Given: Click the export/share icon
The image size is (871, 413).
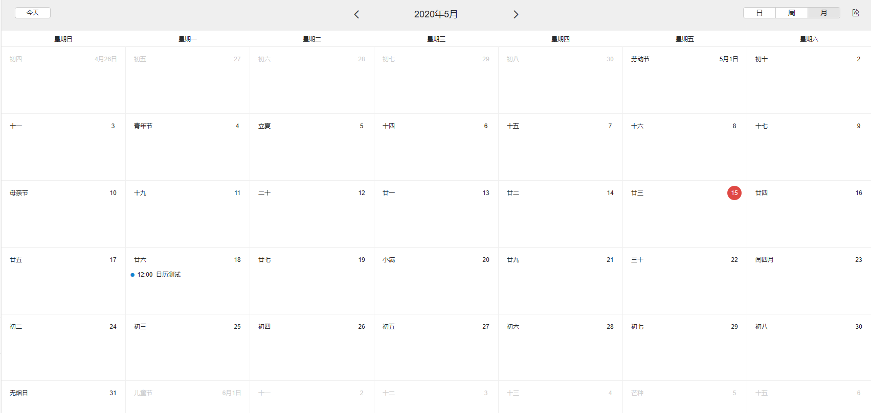Looking at the screenshot, I should click(x=856, y=13).
